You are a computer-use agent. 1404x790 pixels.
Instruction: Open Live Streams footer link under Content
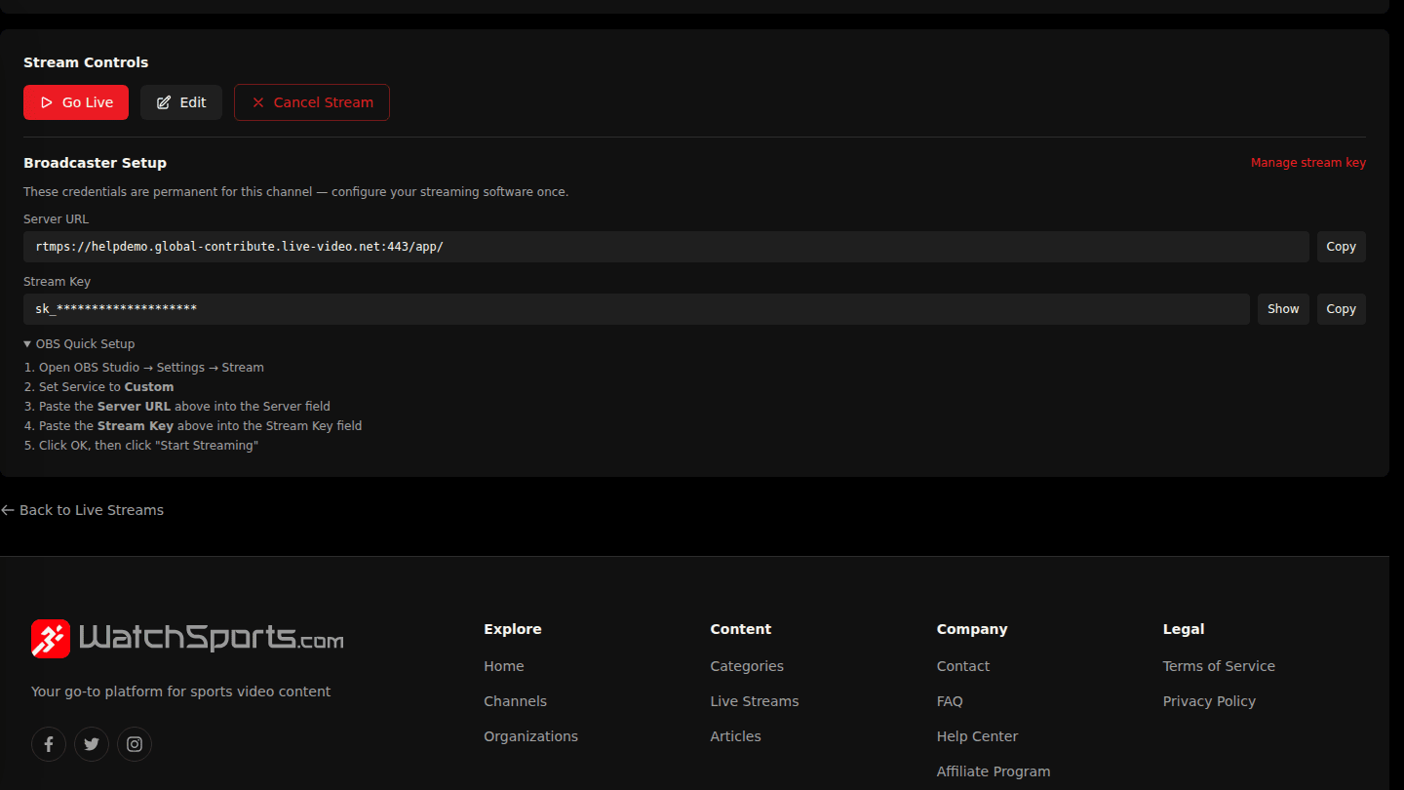(755, 701)
